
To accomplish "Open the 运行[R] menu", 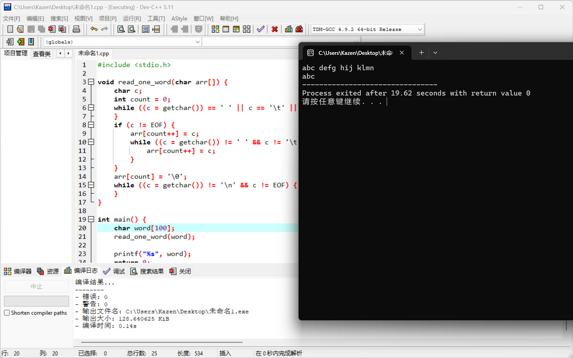I will (x=132, y=19).
